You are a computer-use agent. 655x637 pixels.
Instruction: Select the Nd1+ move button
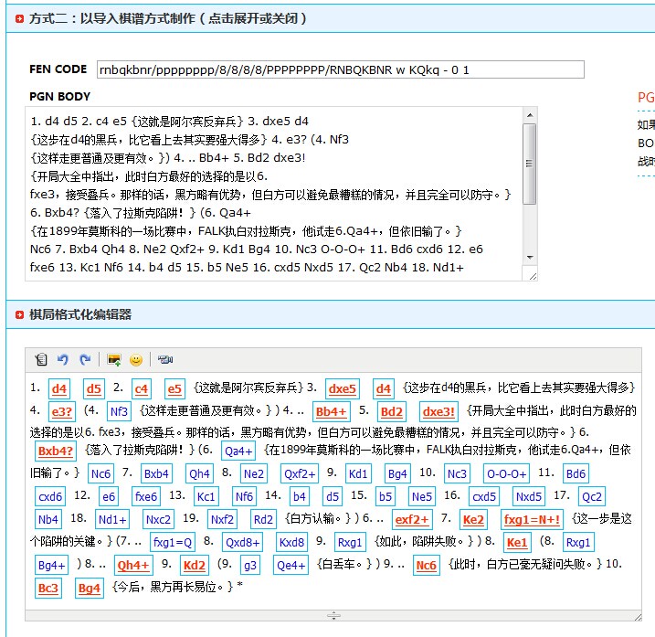point(112,519)
